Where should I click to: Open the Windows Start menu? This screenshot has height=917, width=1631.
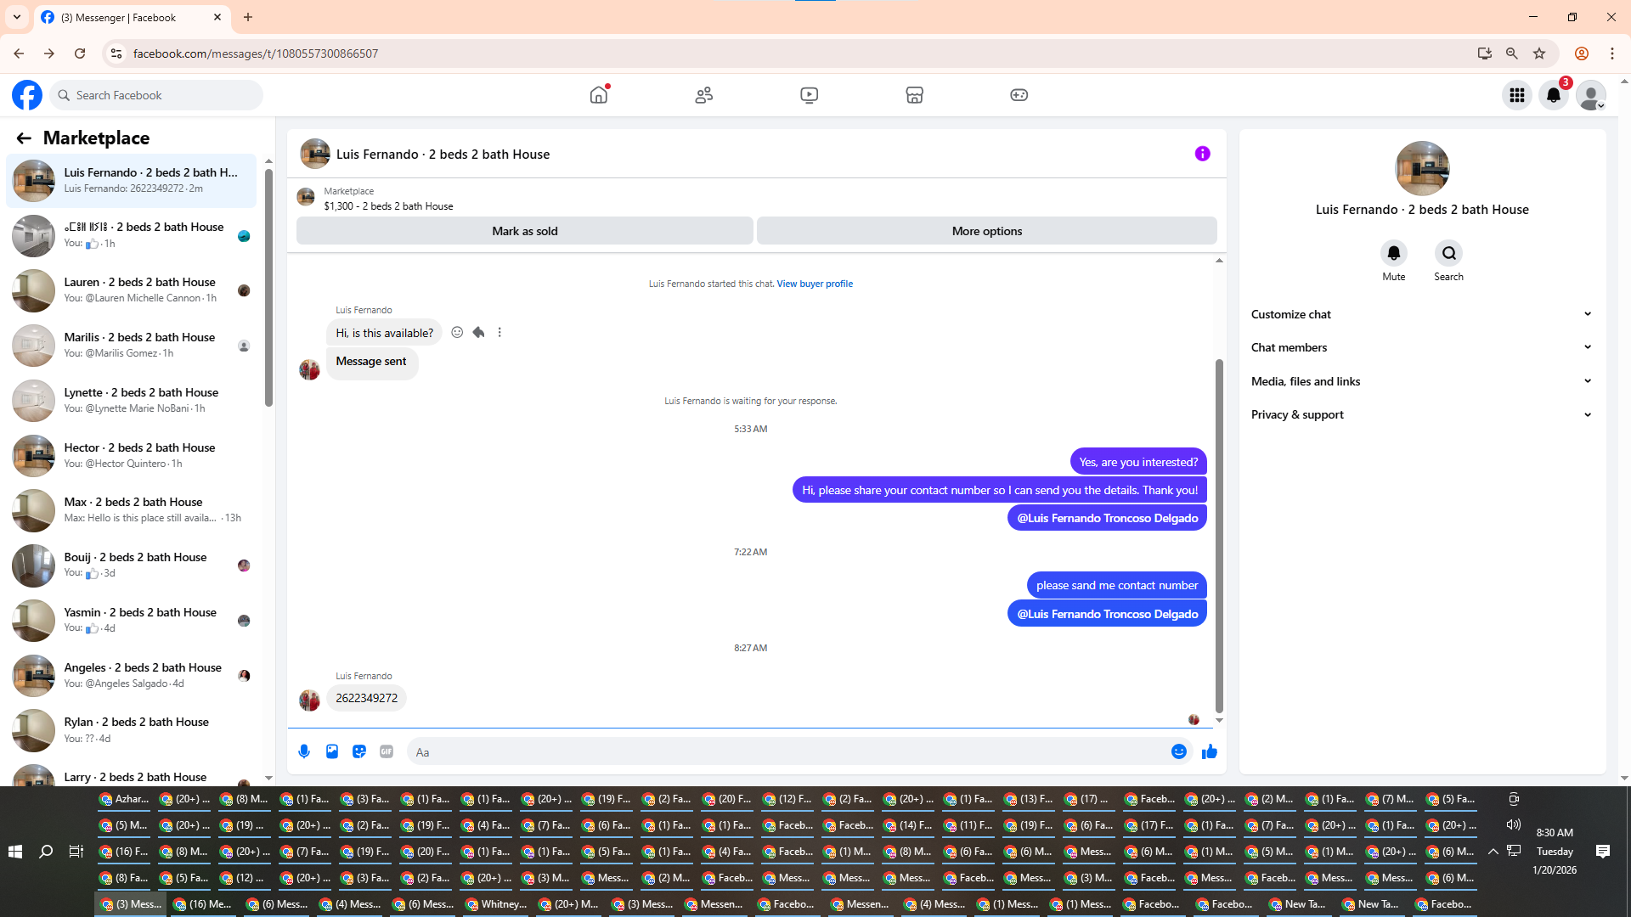15,852
